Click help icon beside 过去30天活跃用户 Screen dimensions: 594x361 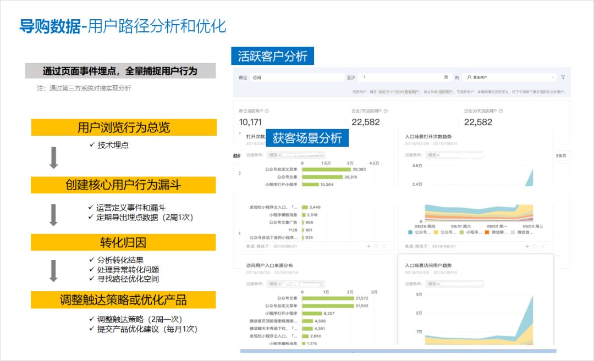coord(501,111)
